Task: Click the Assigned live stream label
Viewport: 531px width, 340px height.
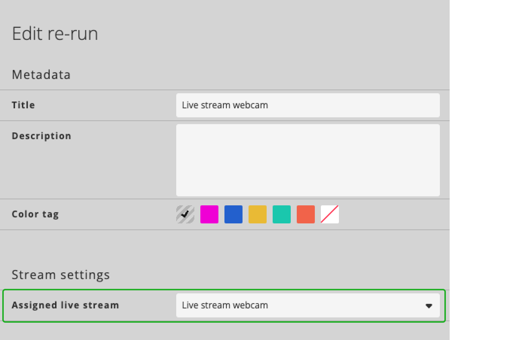Action: point(65,305)
